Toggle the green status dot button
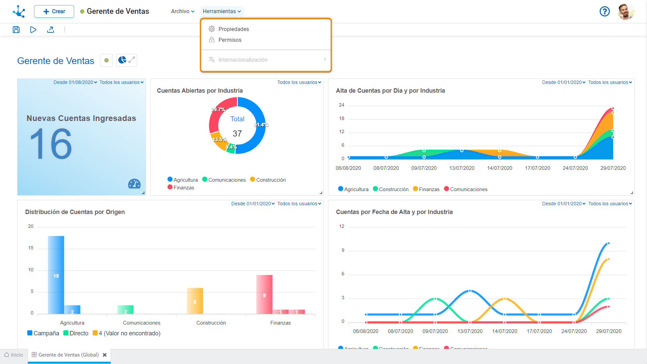This screenshot has width=647, height=364. [106, 60]
